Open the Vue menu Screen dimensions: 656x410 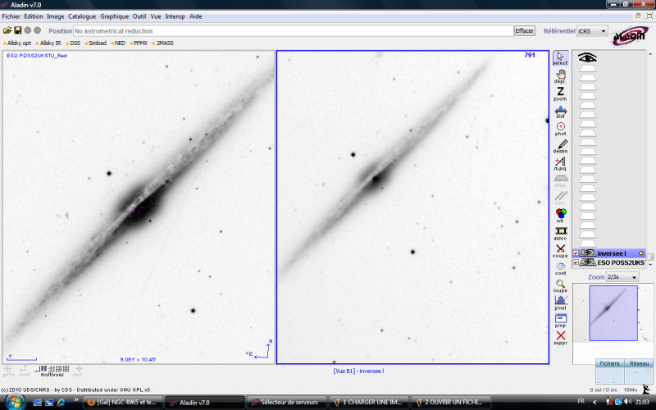coord(156,16)
